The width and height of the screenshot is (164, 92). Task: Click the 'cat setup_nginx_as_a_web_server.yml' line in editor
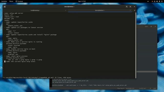tap(64, 82)
